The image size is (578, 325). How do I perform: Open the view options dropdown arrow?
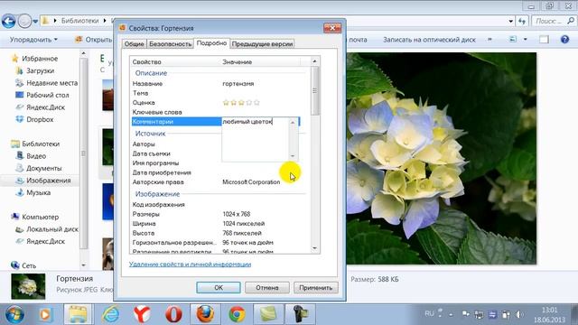point(525,40)
